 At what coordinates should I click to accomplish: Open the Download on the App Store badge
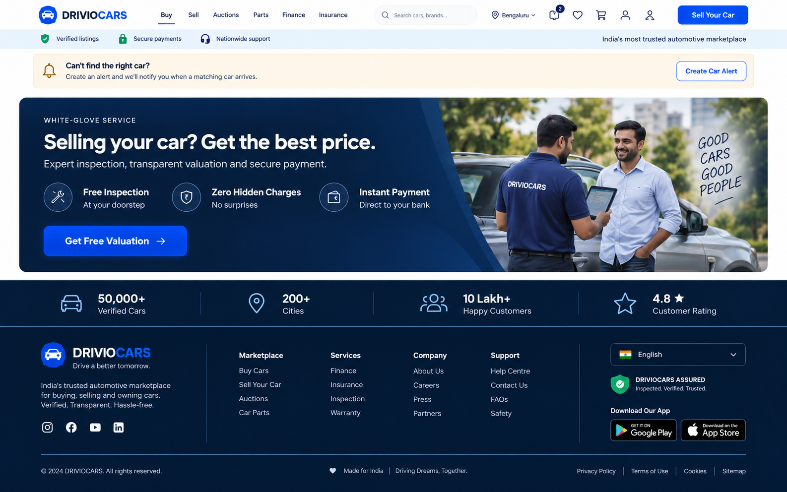tap(713, 430)
